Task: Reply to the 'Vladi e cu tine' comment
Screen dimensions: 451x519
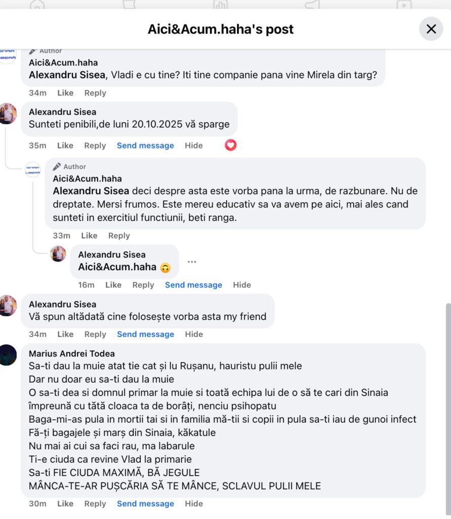Action: tap(95, 93)
